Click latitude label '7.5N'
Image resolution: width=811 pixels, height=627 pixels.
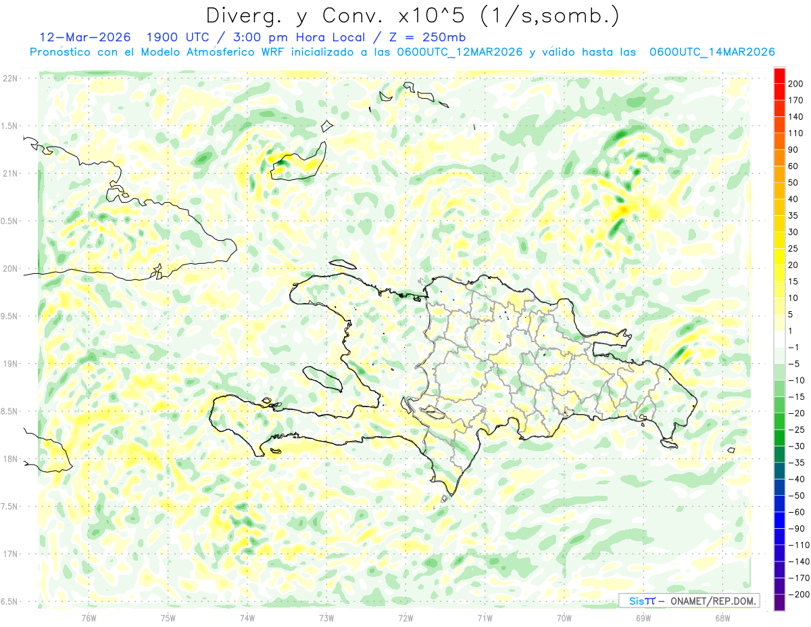click(x=9, y=506)
